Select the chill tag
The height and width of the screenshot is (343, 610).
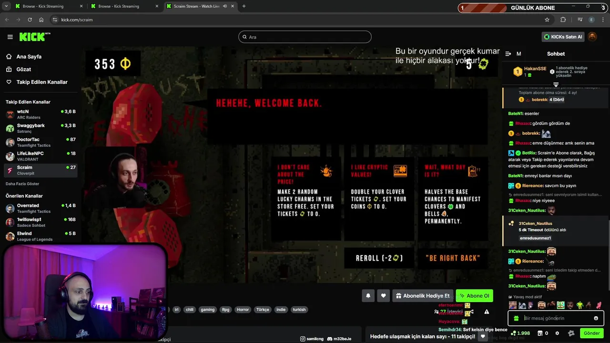[190, 310]
